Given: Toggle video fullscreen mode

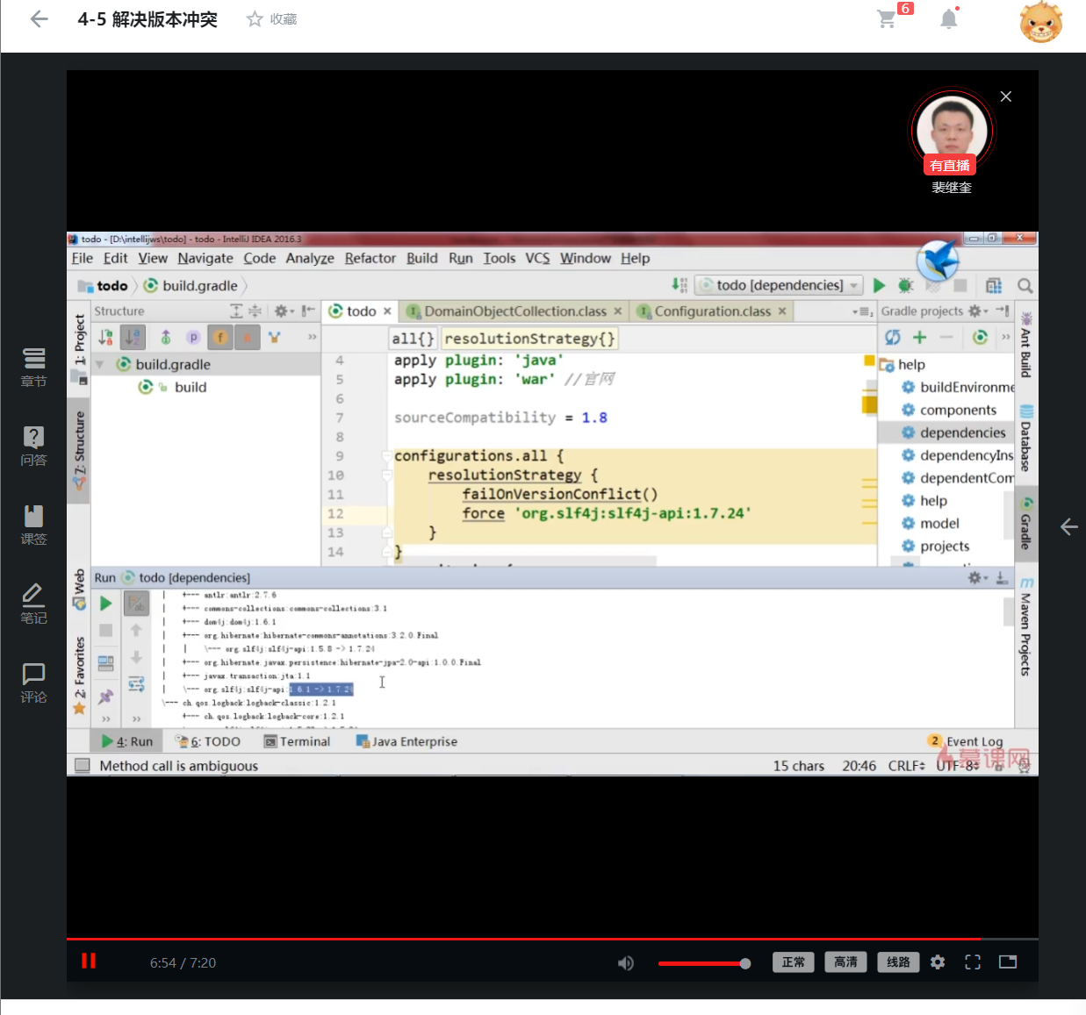Looking at the screenshot, I should click(973, 962).
